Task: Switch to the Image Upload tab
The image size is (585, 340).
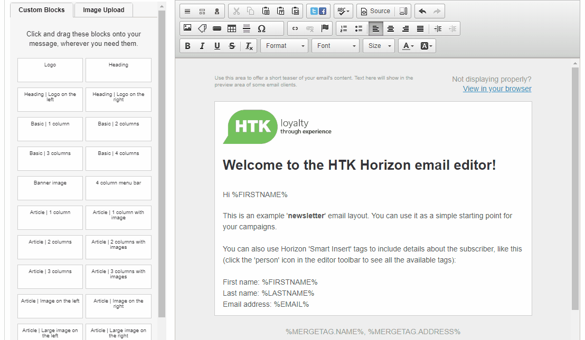Action: (x=103, y=10)
